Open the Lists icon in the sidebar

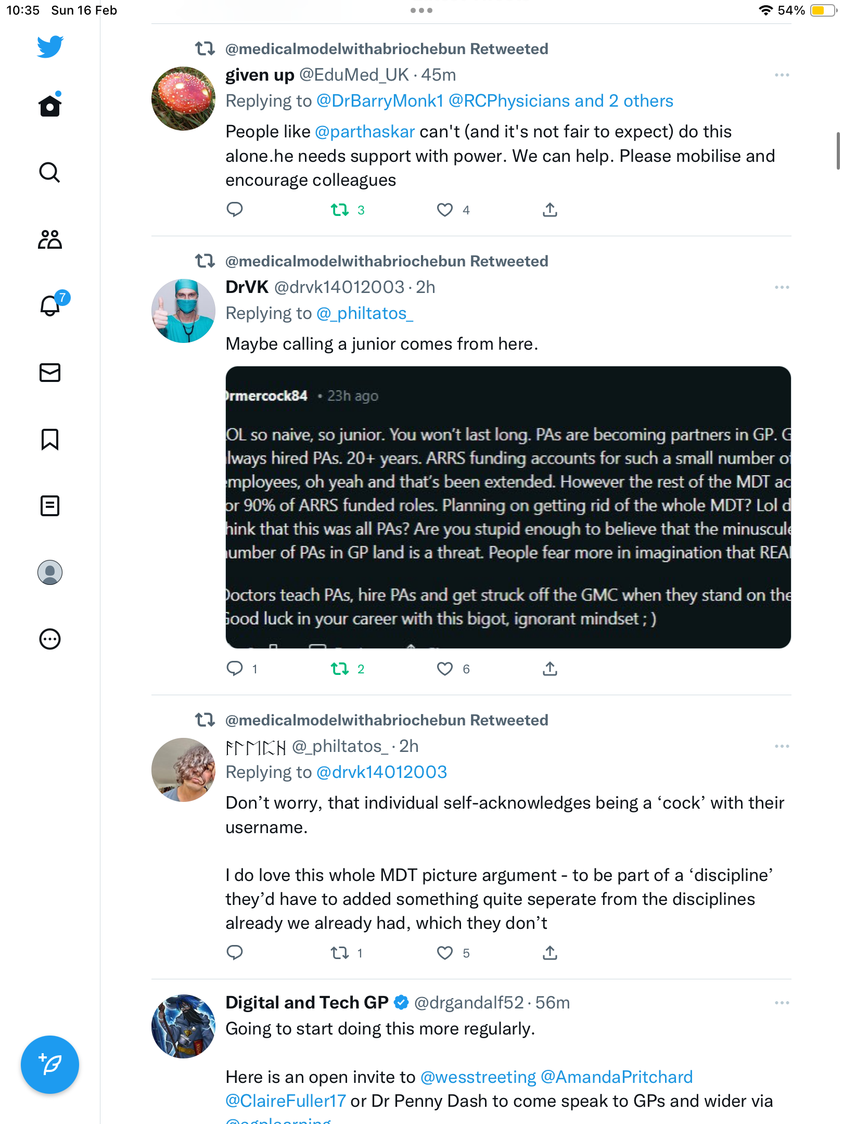tap(50, 506)
